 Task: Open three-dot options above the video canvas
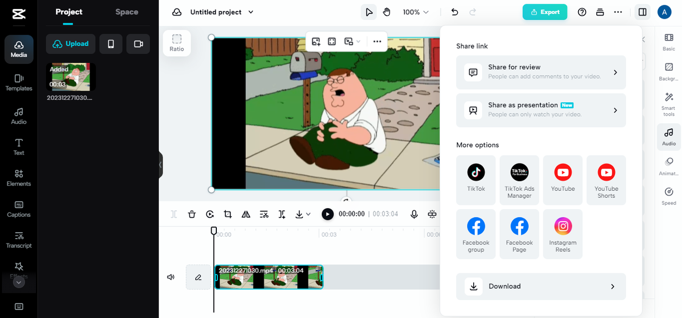(377, 41)
